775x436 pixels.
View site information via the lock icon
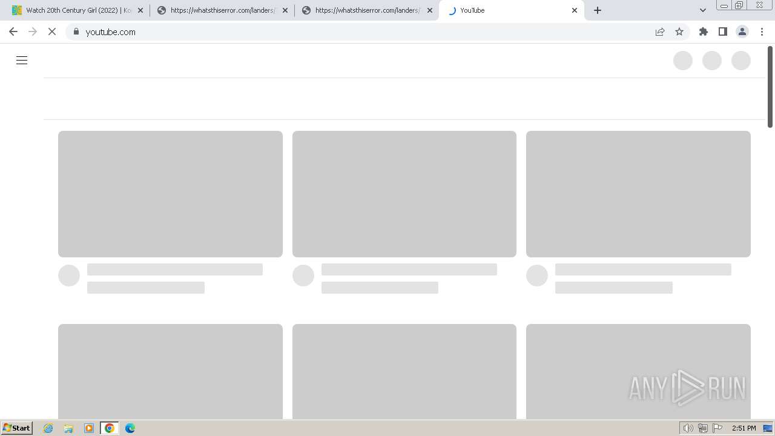pos(76,32)
